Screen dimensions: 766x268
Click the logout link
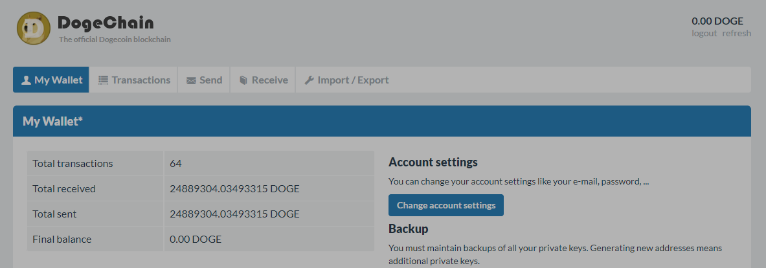pos(704,33)
